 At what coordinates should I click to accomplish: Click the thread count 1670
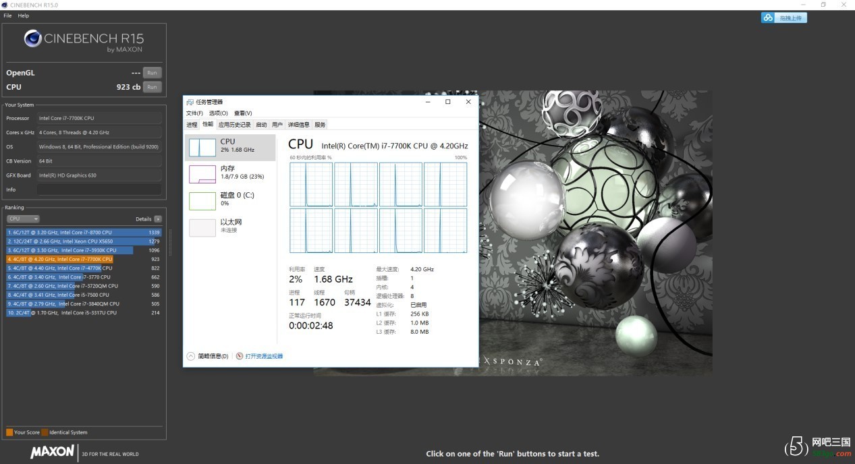click(325, 303)
